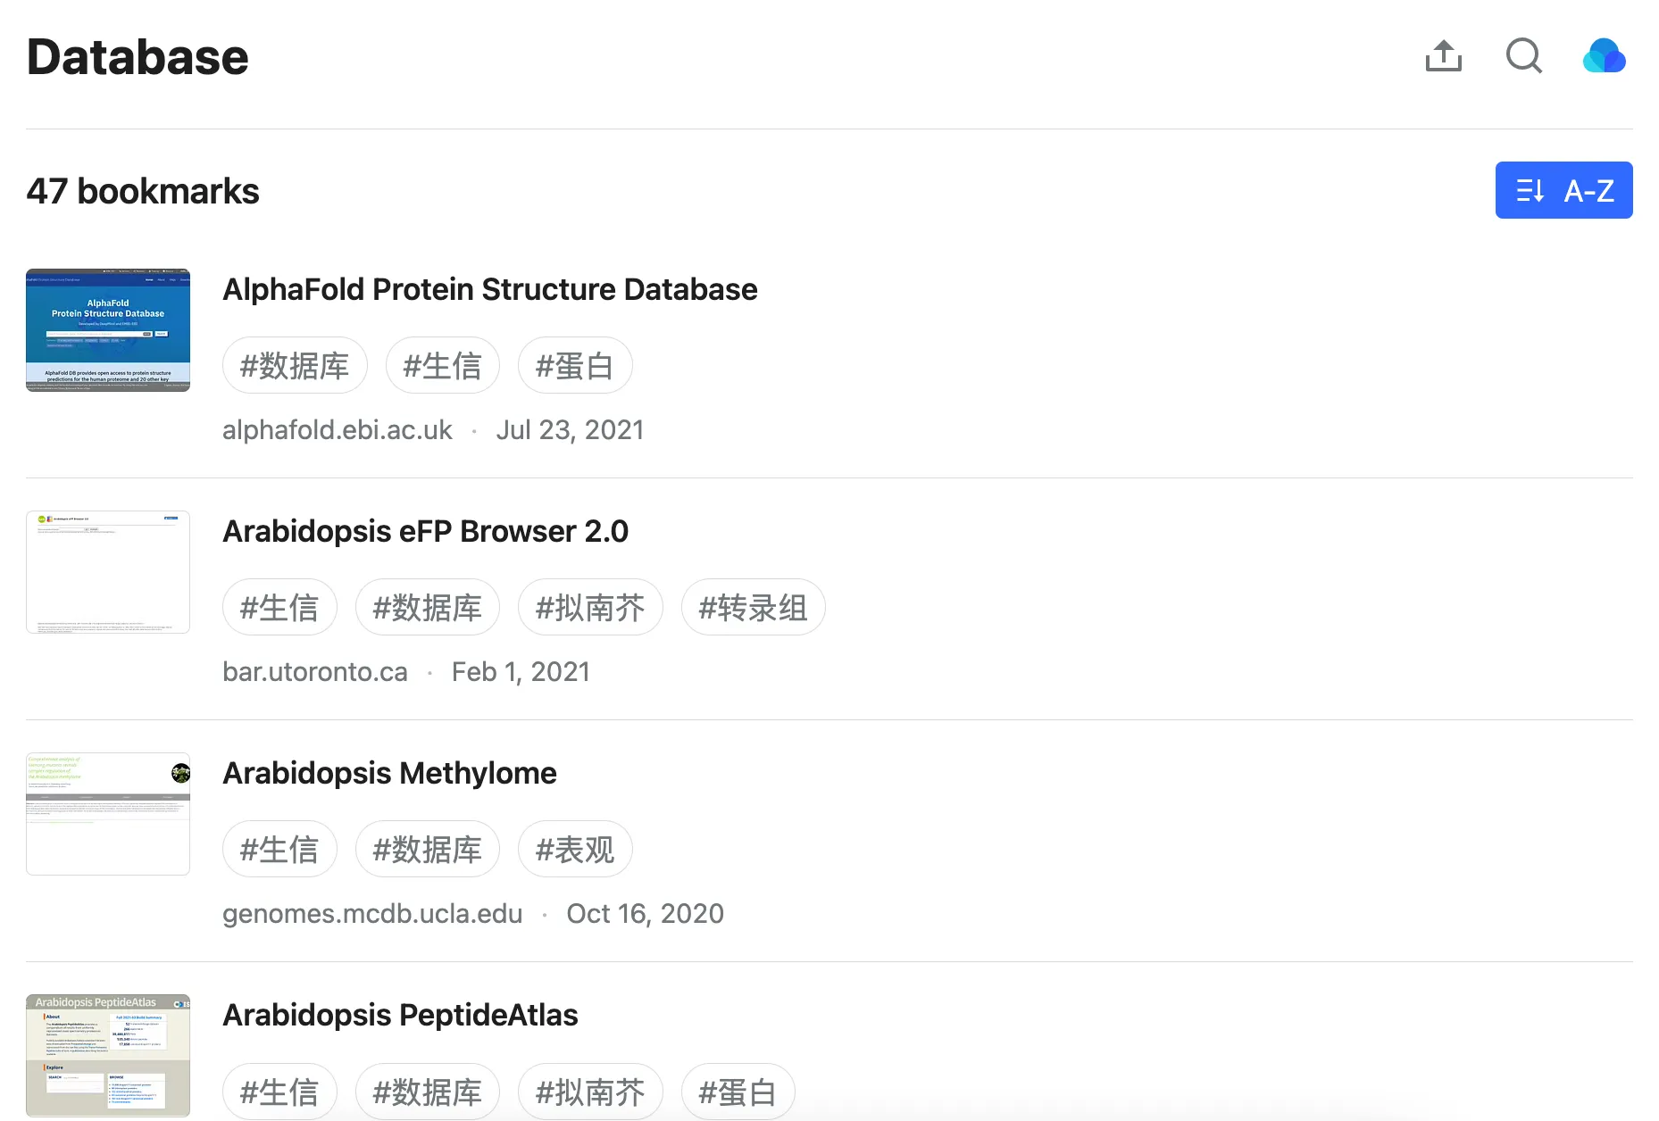Select #数据库 tag under Arabidopsis Methylome
Screen dimensions: 1659x1121
(x=427, y=850)
